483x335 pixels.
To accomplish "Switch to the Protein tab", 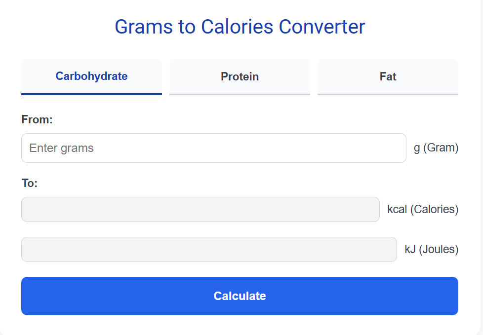I will click(240, 76).
